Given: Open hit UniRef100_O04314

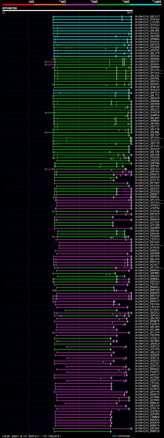Looking at the screenshot, I should click(x=147, y=19).
